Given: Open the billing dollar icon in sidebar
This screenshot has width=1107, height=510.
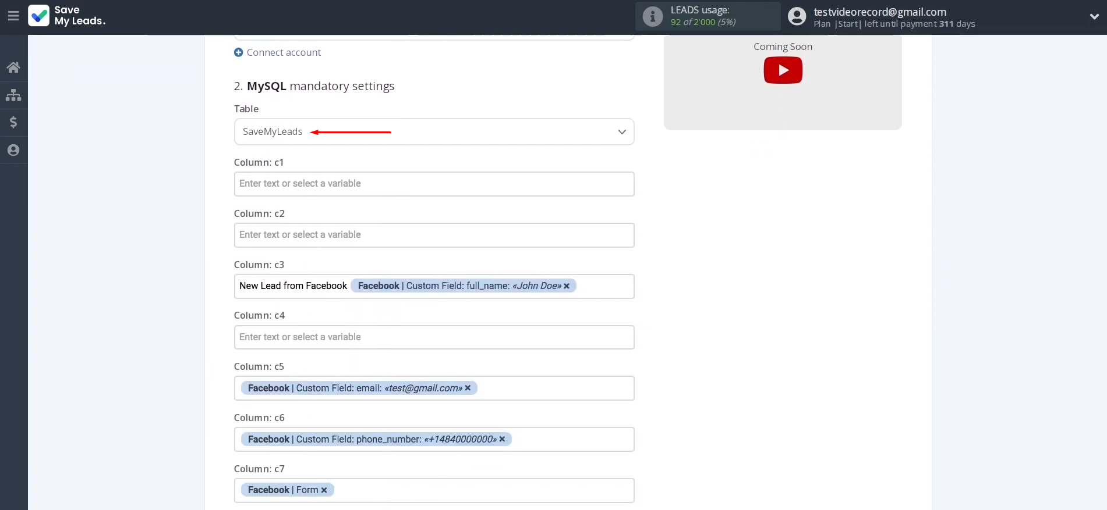Looking at the screenshot, I should (x=13, y=122).
